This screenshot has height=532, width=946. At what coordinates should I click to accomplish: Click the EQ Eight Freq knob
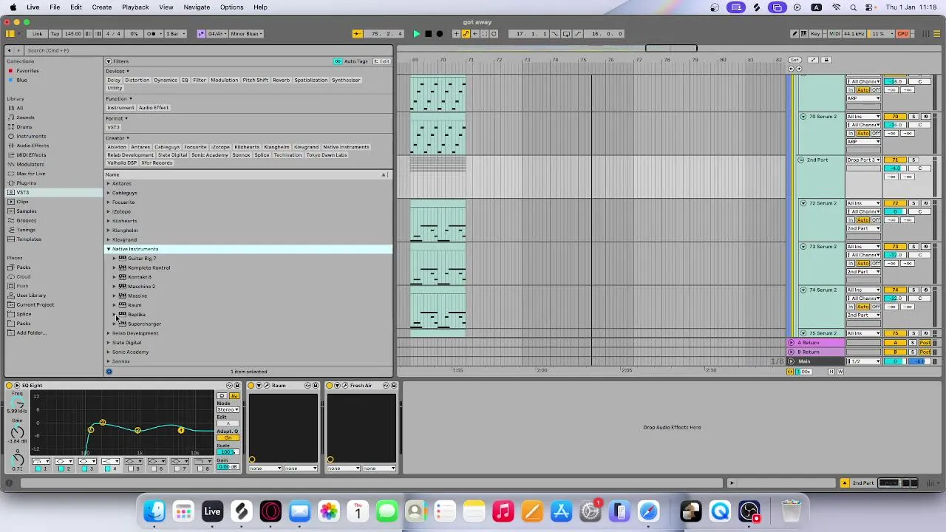pyautogui.click(x=18, y=404)
